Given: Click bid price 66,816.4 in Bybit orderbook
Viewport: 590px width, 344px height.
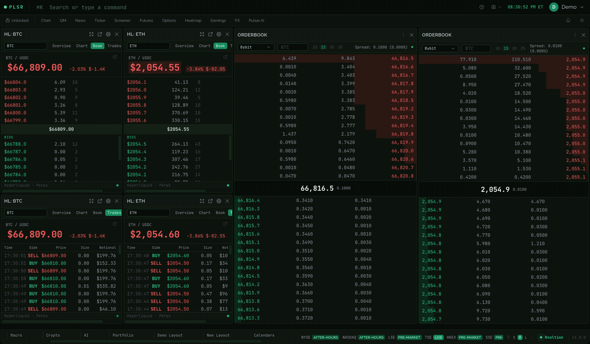Looking at the screenshot, I should tap(248, 200).
